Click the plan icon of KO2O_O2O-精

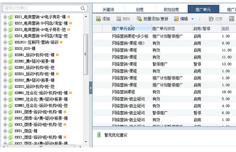tap(11, 49)
